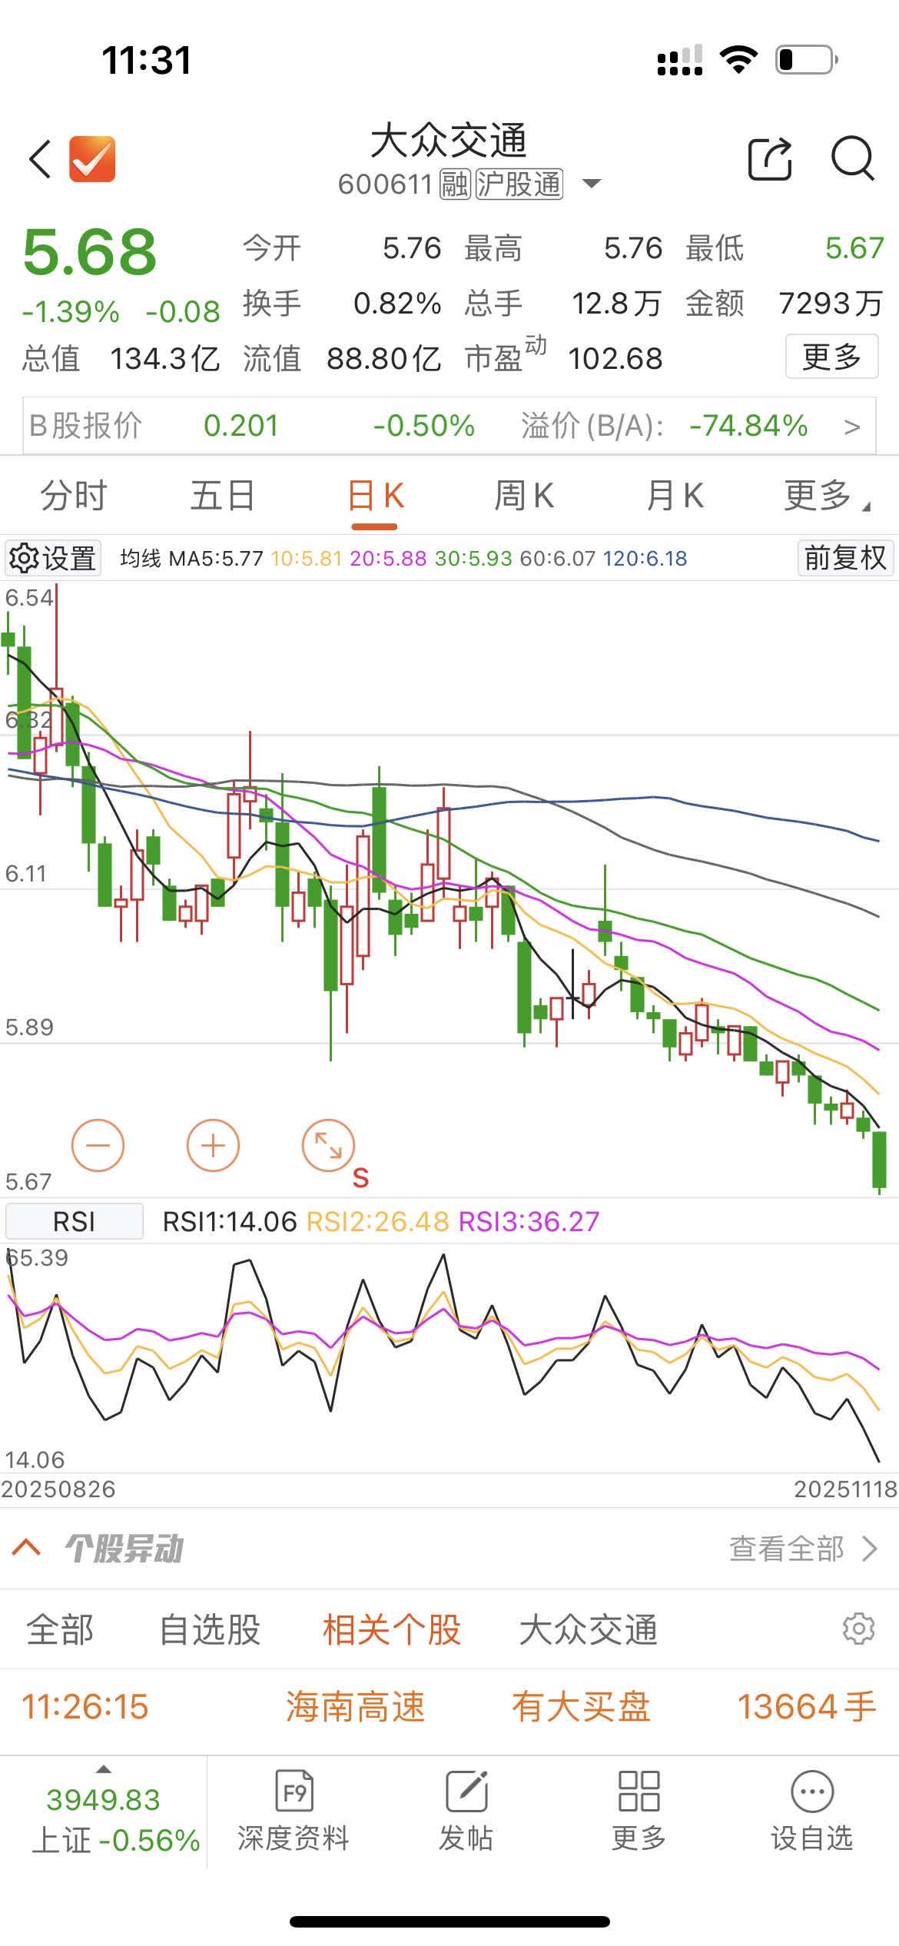Expand the stock code dropdown triangle
The height and width of the screenshot is (1946, 899).
click(591, 184)
